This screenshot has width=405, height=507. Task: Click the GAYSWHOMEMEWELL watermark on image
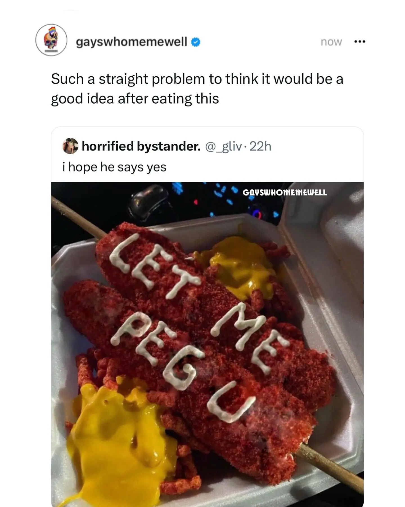(x=285, y=192)
